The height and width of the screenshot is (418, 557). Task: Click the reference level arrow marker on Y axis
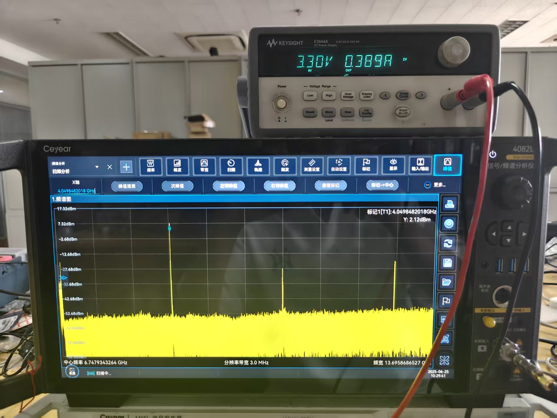click(x=63, y=278)
